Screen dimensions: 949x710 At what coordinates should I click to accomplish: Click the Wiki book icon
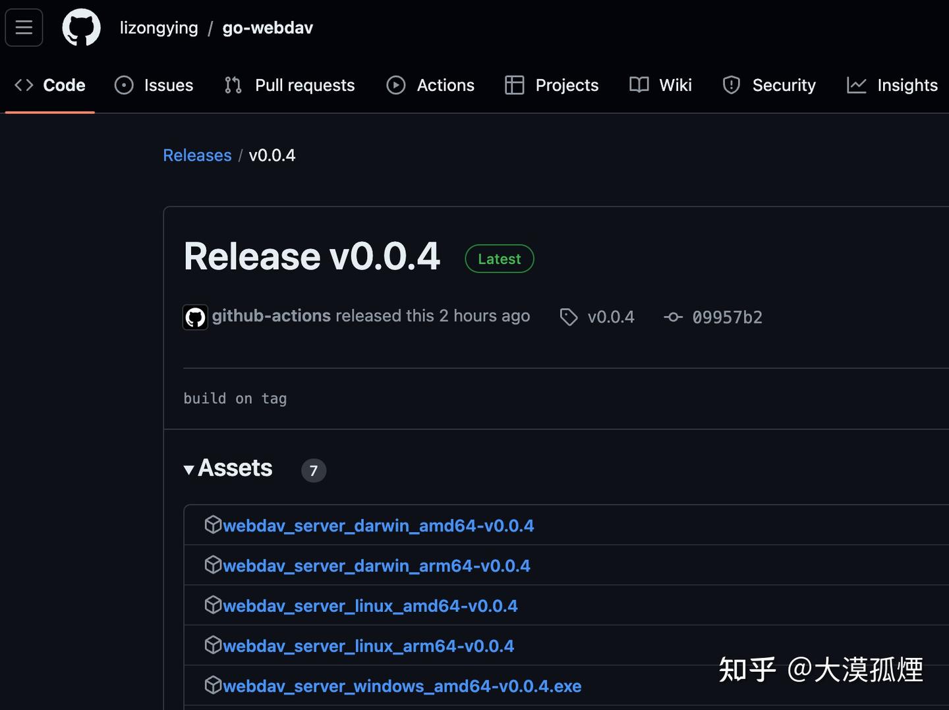(x=639, y=85)
